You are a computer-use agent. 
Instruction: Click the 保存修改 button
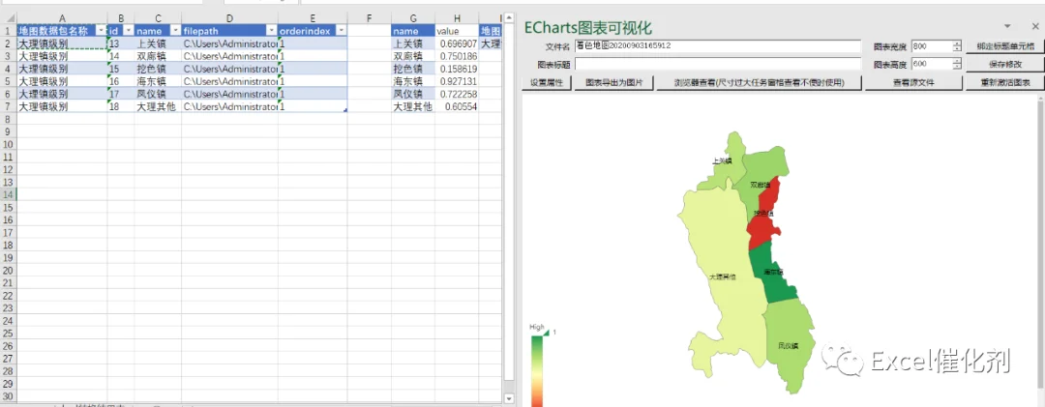point(1005,64)
